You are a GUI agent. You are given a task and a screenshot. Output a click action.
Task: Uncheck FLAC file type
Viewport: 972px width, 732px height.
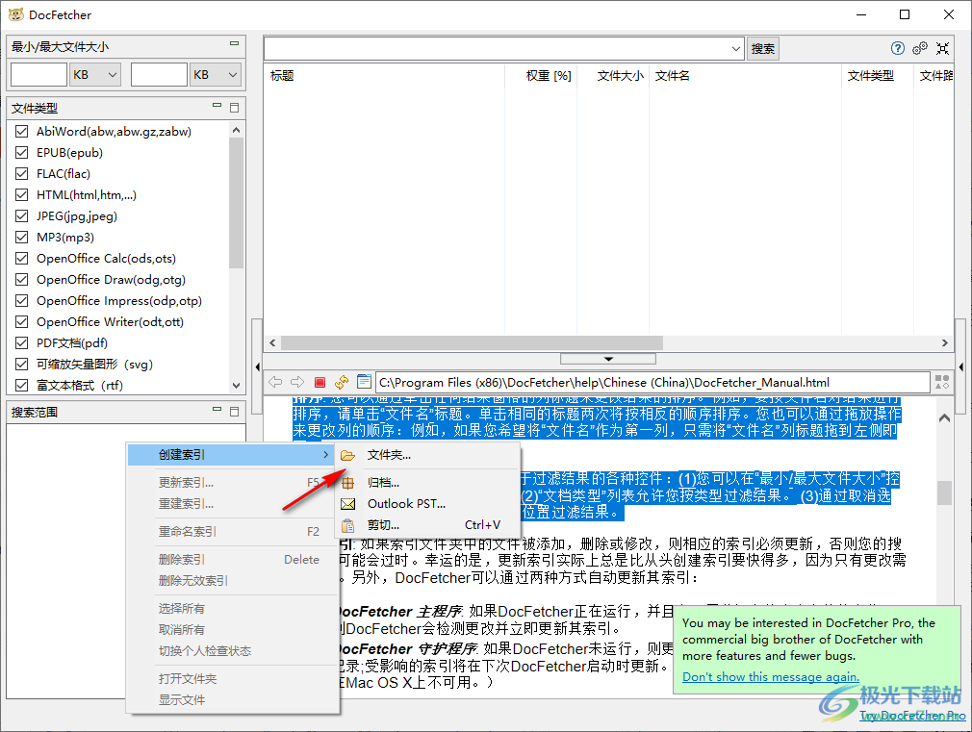[22, 173]
